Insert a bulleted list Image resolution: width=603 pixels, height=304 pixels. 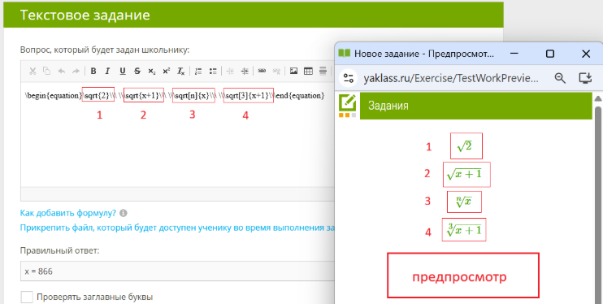[x=213, y=72]
